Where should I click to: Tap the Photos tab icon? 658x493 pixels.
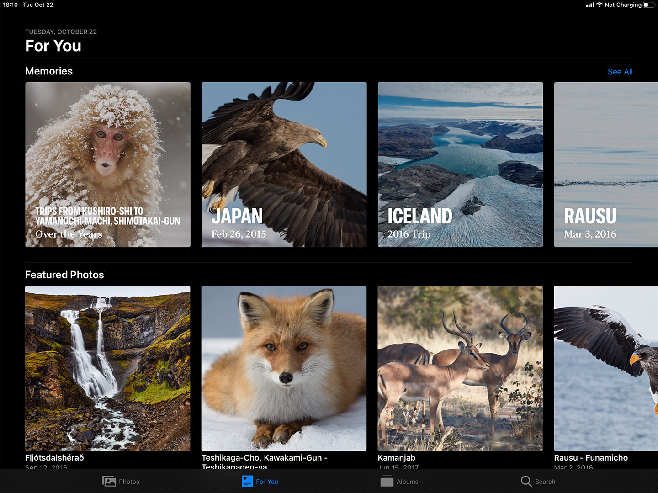[109, 481]
